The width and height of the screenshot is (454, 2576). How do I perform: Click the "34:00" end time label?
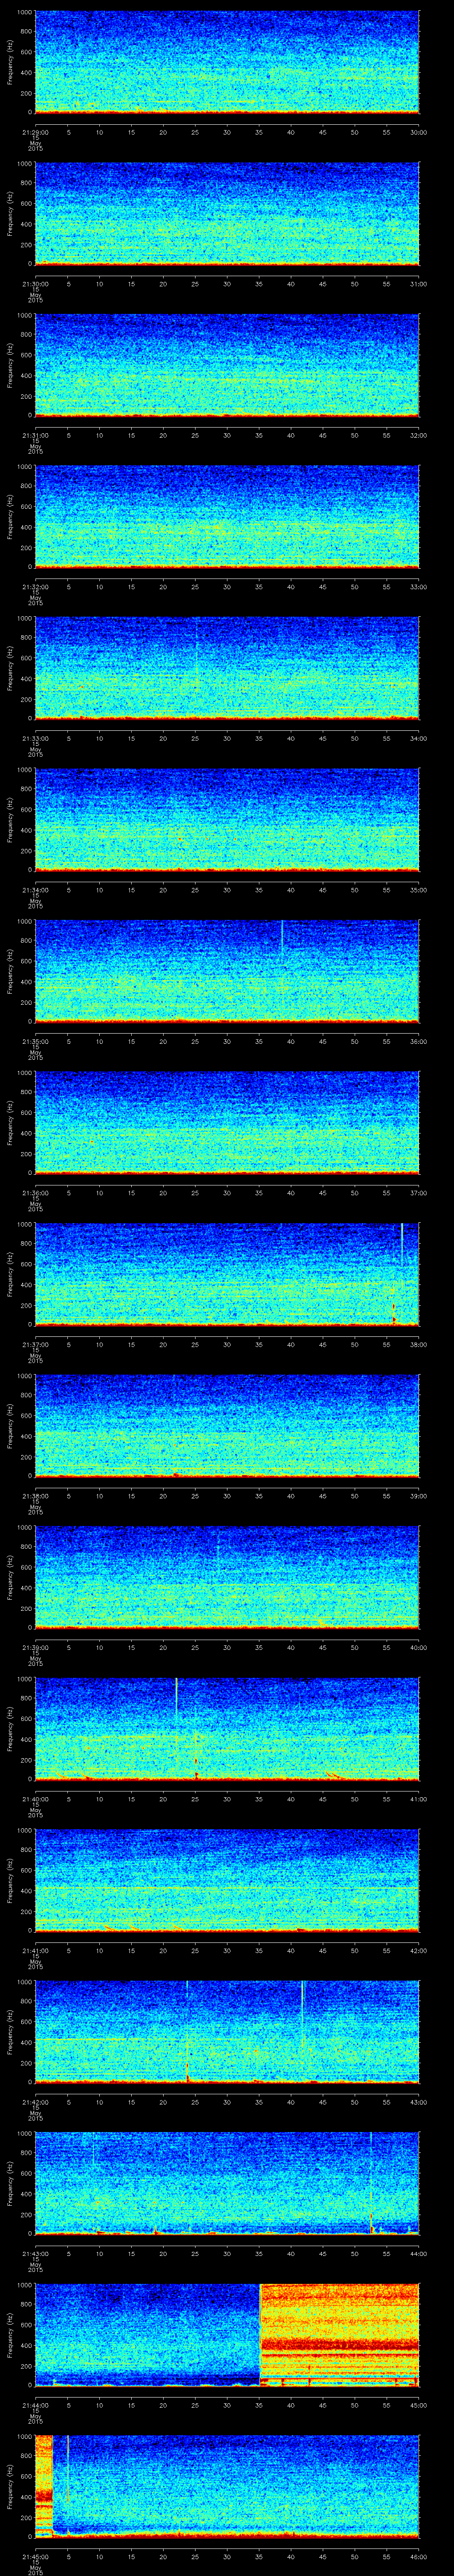click(x=418, y=738)
